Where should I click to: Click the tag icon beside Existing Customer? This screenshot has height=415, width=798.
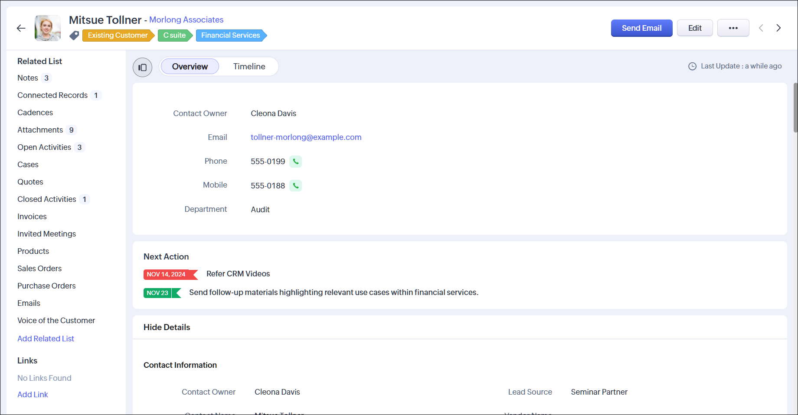tap(74, 36)
